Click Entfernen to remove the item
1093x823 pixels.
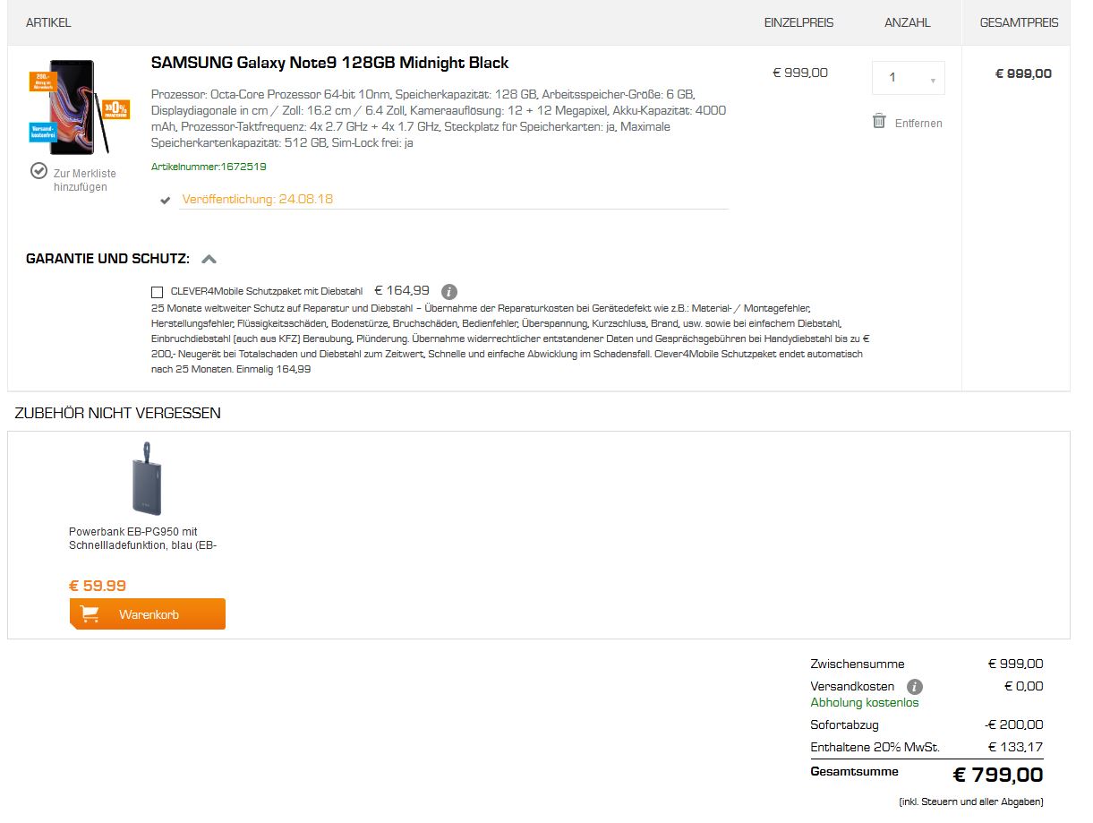click(x=918, y=124)
